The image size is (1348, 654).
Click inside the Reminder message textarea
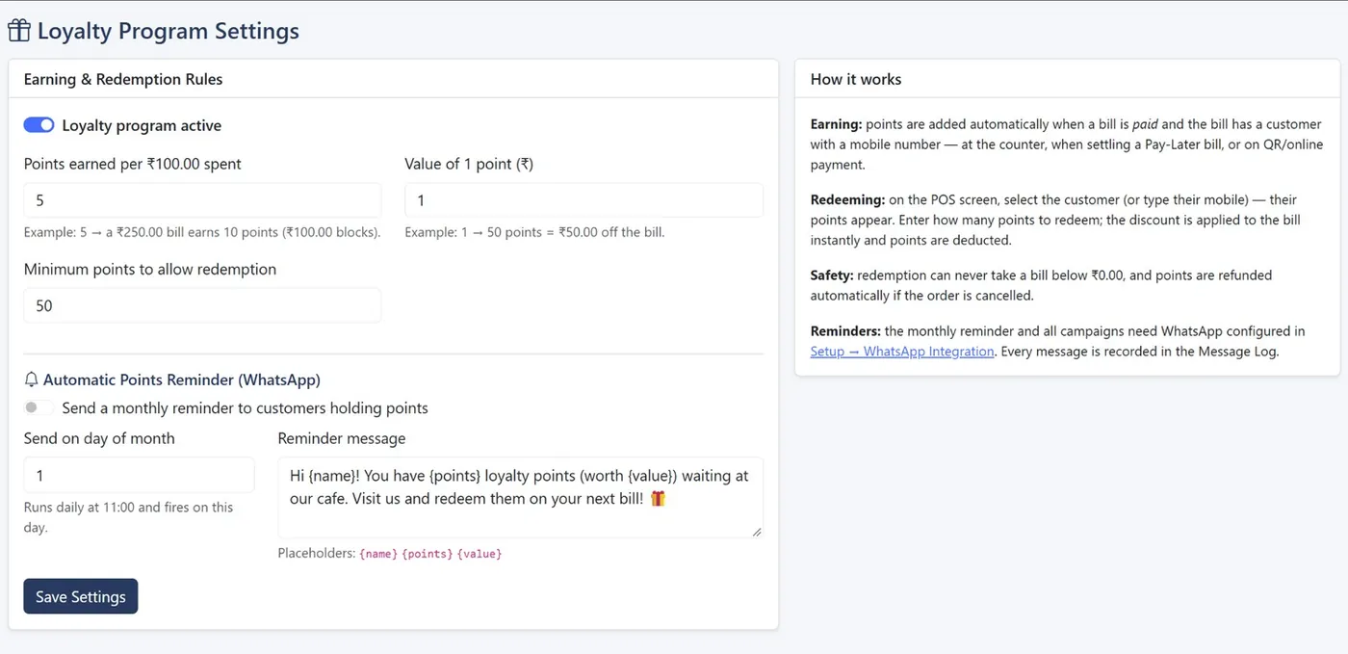pos(520,497)
